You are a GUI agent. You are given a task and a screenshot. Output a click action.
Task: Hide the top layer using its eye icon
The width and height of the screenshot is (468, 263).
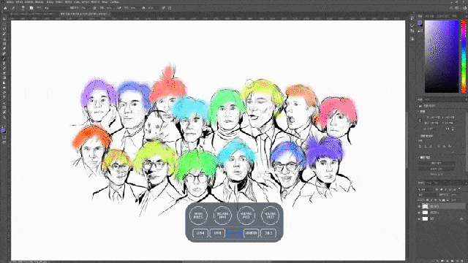(419, 206)
